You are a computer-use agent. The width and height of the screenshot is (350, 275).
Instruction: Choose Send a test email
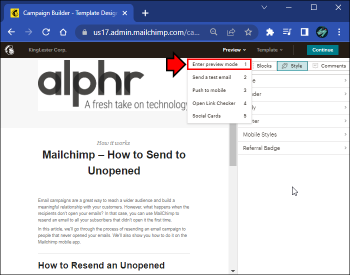tap(219, 77)
